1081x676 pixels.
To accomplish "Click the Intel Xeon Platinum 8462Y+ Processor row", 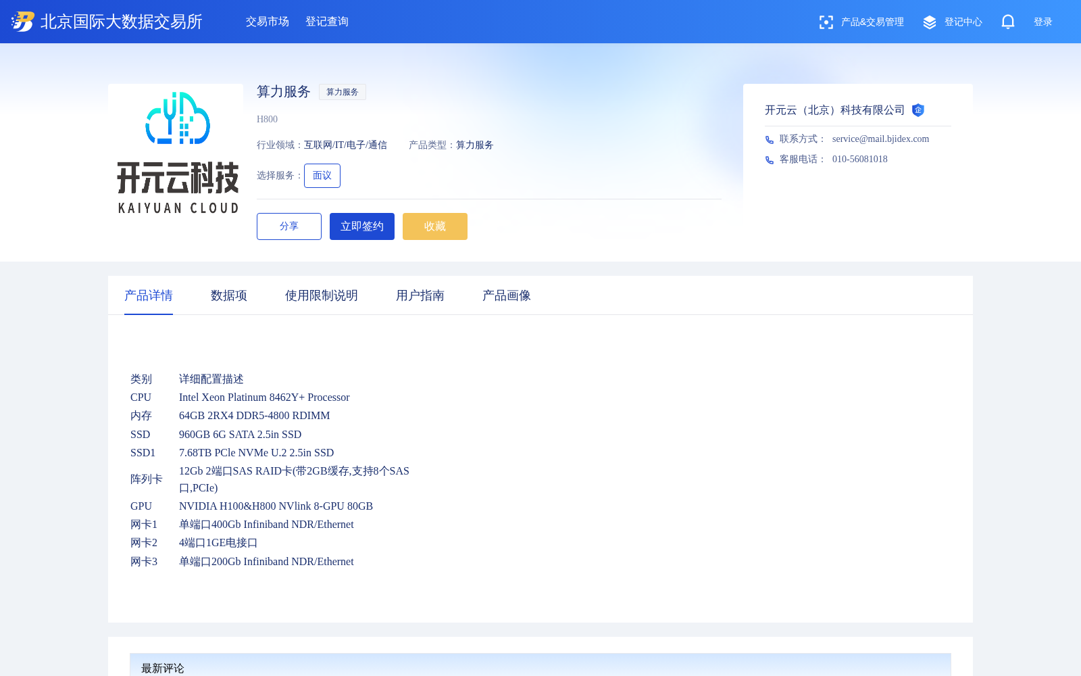I will coord(264,397).
